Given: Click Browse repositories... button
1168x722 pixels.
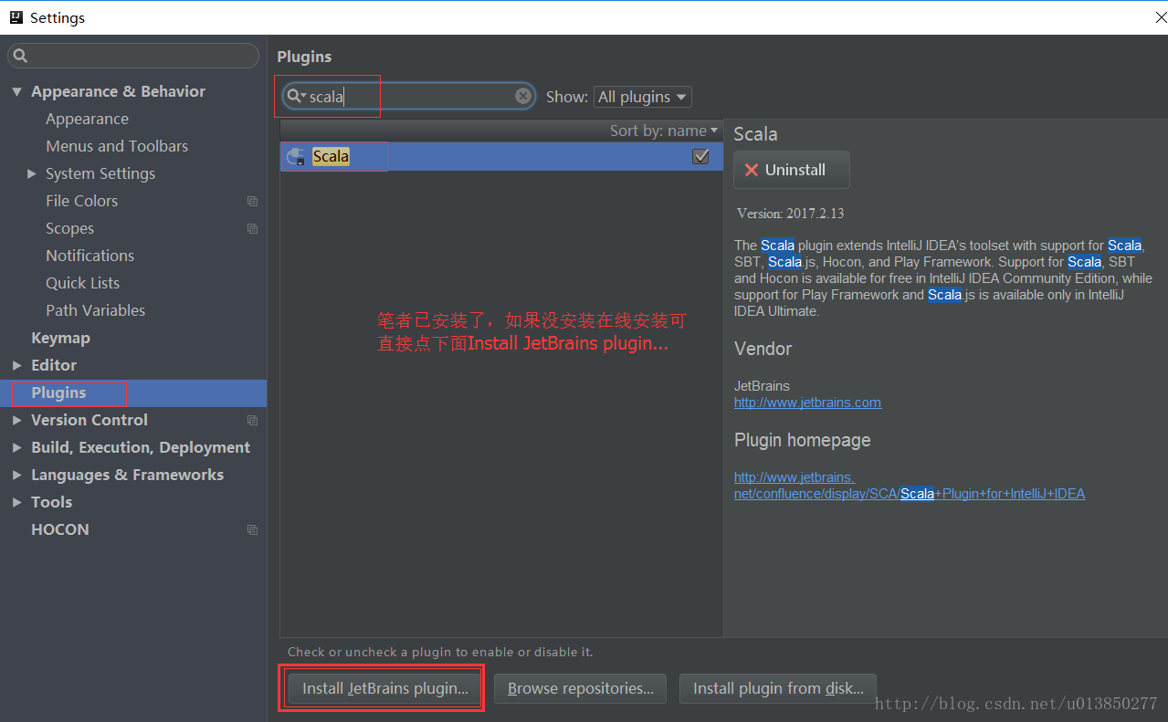Looking at the screenshot, I should click(580, 688).
